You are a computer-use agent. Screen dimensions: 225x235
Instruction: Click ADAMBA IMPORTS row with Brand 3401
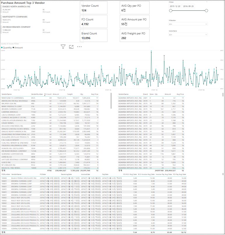[x=151, y=98]
